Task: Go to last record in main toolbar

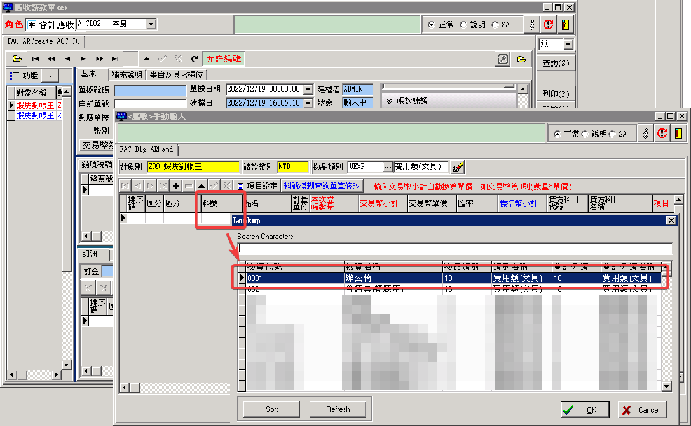Action: 115,58
